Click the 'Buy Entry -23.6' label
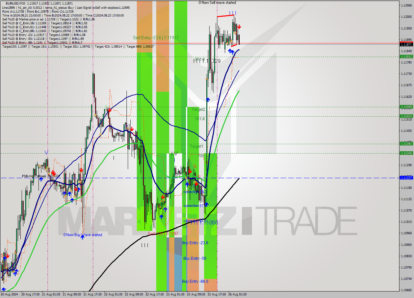Image resolution: width=414 pixels, height=298 pixels. click(195, 243)
